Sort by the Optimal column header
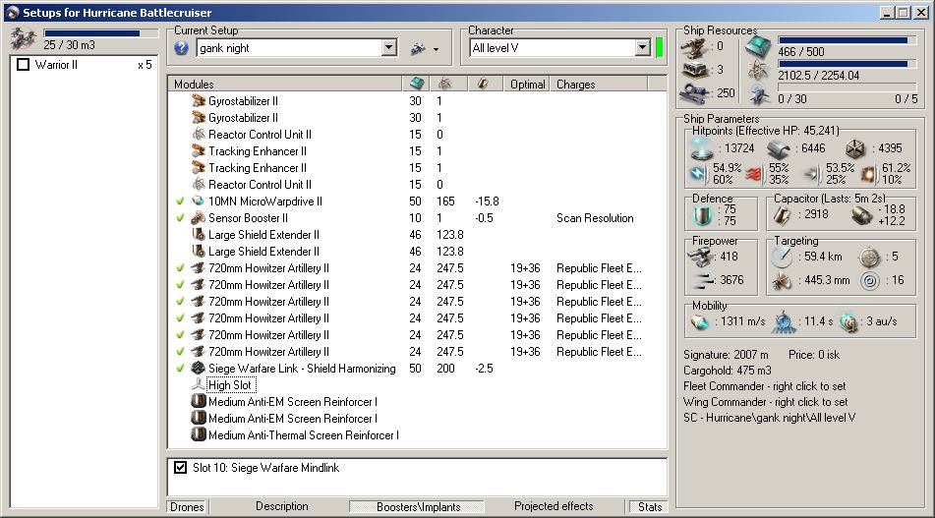Screen dimensions: 935x518 pos(527,85)
